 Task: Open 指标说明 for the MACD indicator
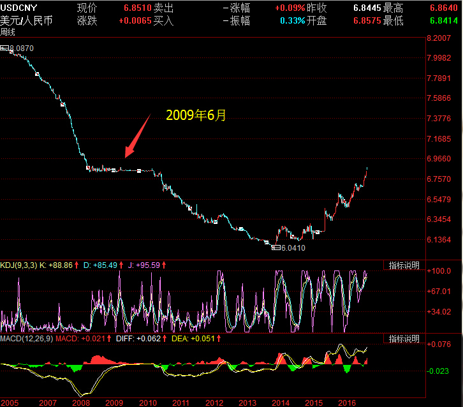(x=404, y=338)
